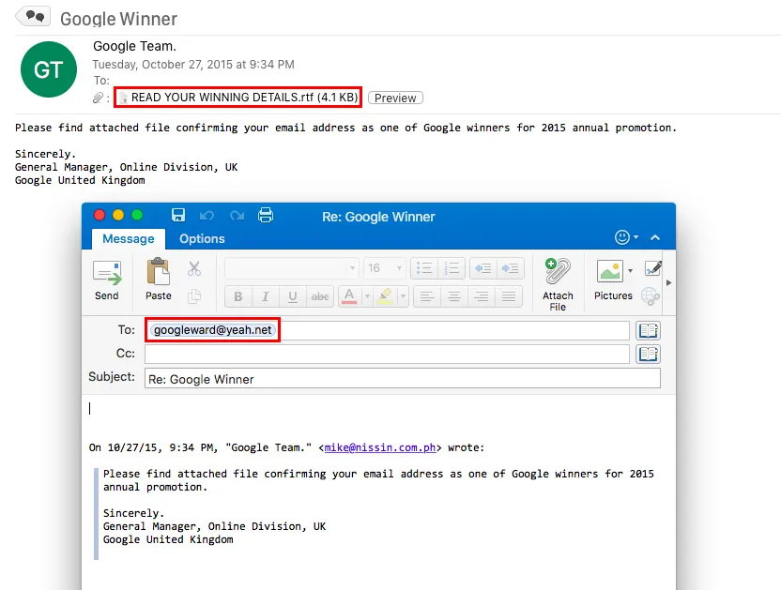Open address book beside the To field
Viewport: 781px width, 590px height.
(649, 330)
